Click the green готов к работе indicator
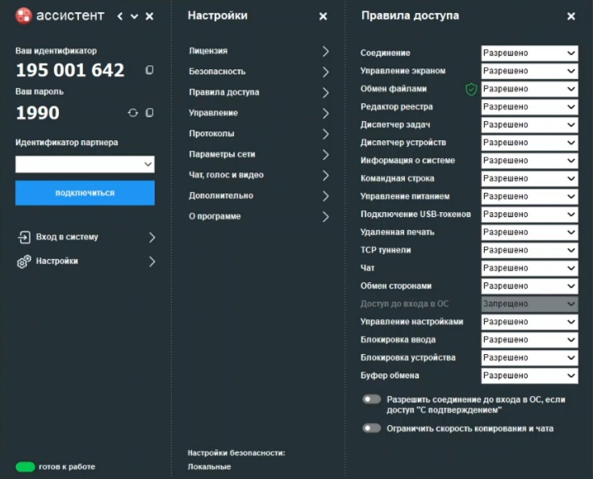593x479 pixels. 25,467
